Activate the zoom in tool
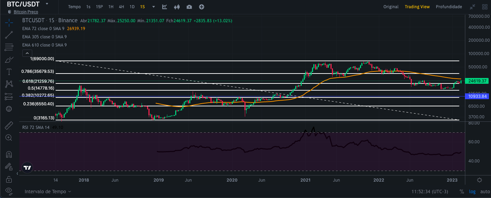491x198 pixels. pyautogui.click(x=9, y=137)
